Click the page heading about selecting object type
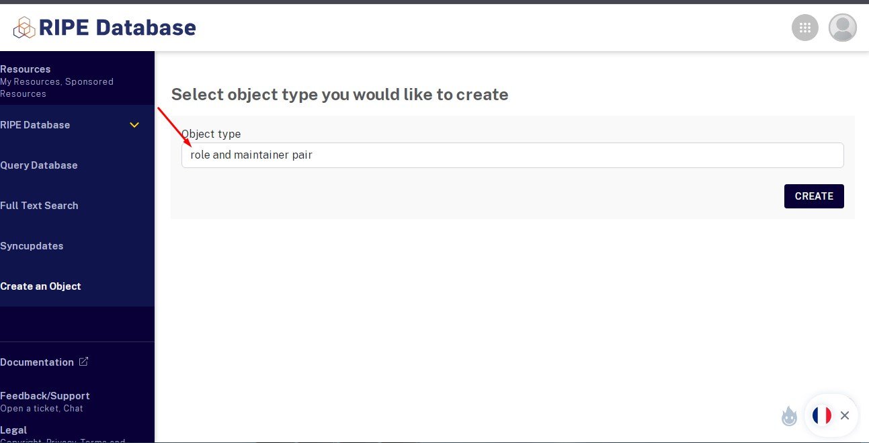The image size is (869, 443). 339,95
